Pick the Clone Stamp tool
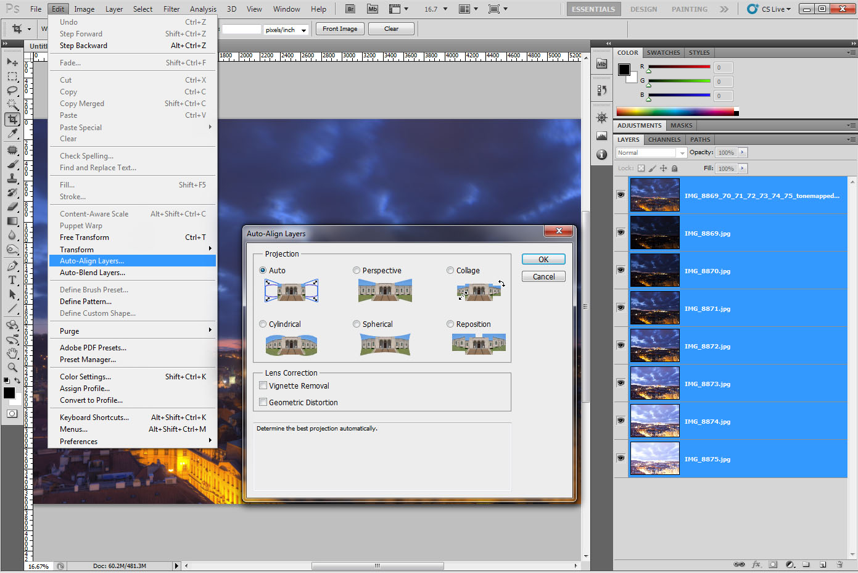858x573 pixels. click(x=12, y=178)
